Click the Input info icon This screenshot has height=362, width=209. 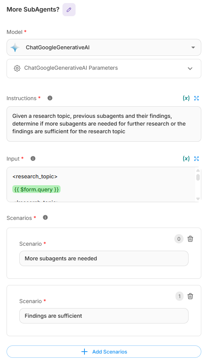coord(33,159)
